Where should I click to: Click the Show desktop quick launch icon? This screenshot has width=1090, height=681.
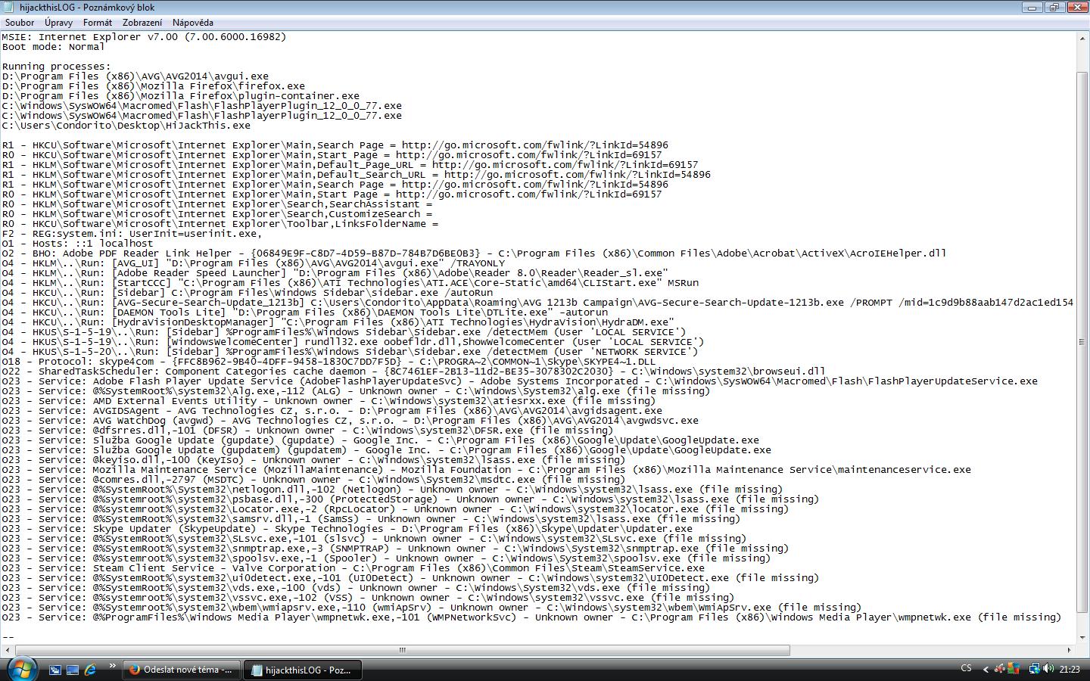[73, 670]
